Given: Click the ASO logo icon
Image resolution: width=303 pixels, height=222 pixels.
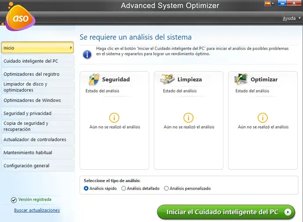Looking at the screenshot, I should (19, 18).
